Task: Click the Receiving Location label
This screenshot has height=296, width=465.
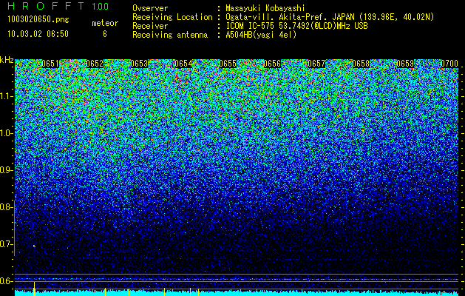Action: pyautogui.click(x=172, y=17)
